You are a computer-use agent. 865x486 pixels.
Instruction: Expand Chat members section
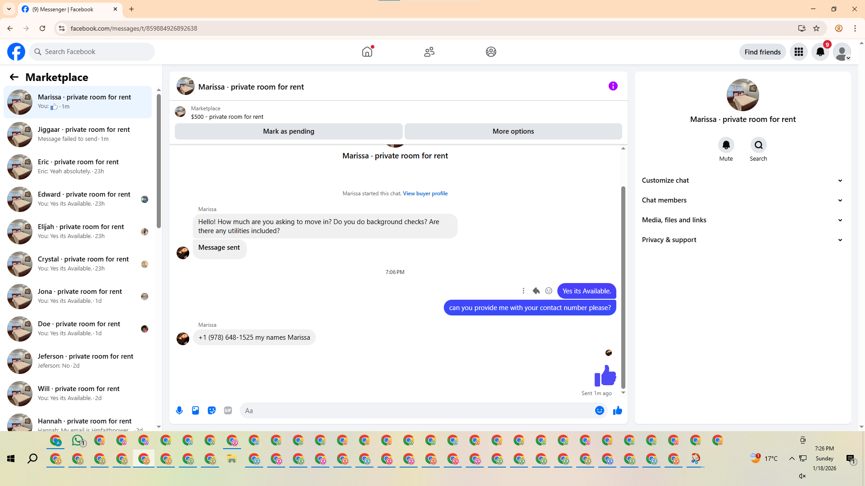pyautogui.click(x=742, y=200)
